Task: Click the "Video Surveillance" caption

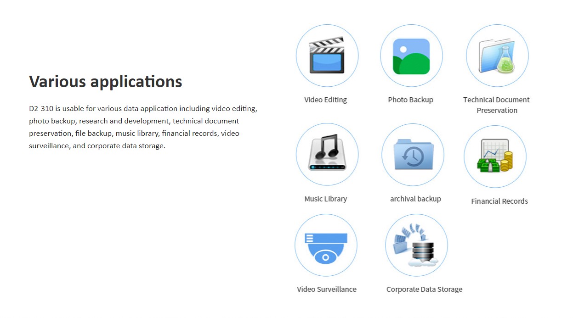Action: click(326, 290)
